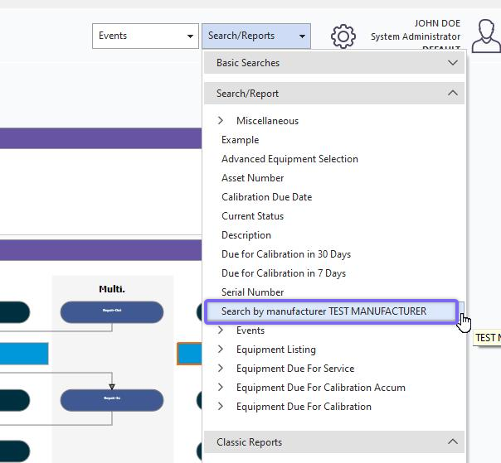The width and height of the screenshot is (501, 463).
Task: Run Due for Calibration in 30 Days
Action: pos(285,254)
